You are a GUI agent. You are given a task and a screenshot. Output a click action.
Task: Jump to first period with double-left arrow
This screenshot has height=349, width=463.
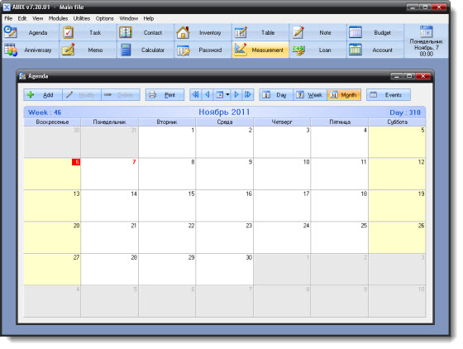(x=195, y=95)
